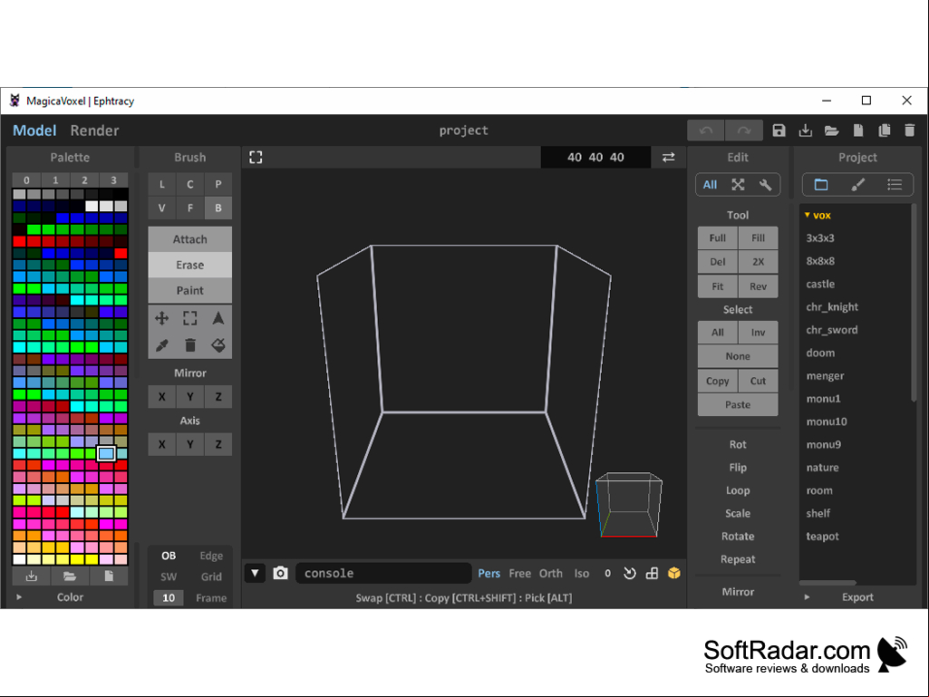The width and height of the screenshot is (929, 697).
Task: Toggle Axis X lock
Action: tap(161, 444)
